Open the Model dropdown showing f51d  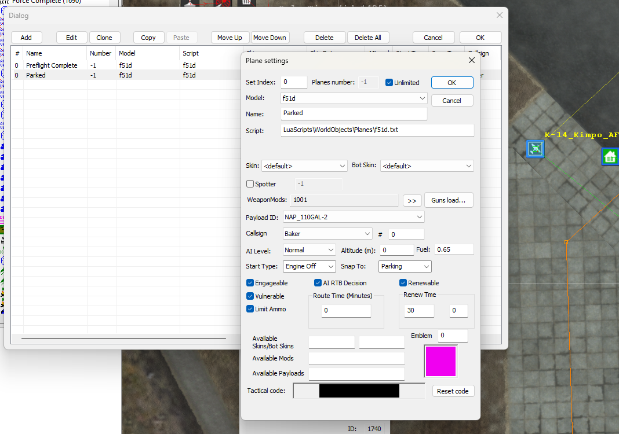pos(354,98)
